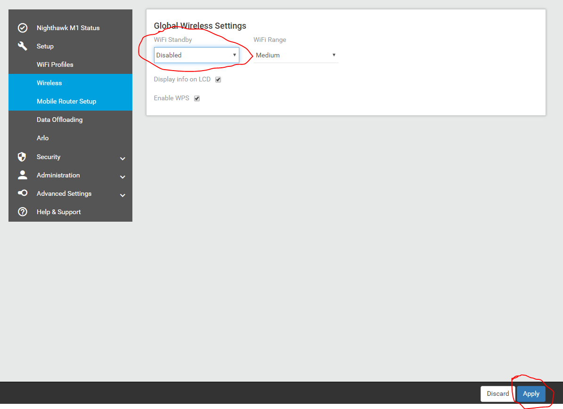Open the Setup menu item
Screen dimensions: 563x409
(x=45, y=46)
